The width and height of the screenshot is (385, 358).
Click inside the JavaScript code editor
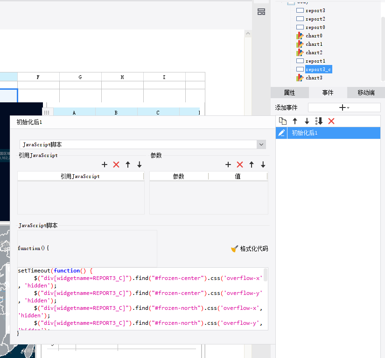pos(140,299)
